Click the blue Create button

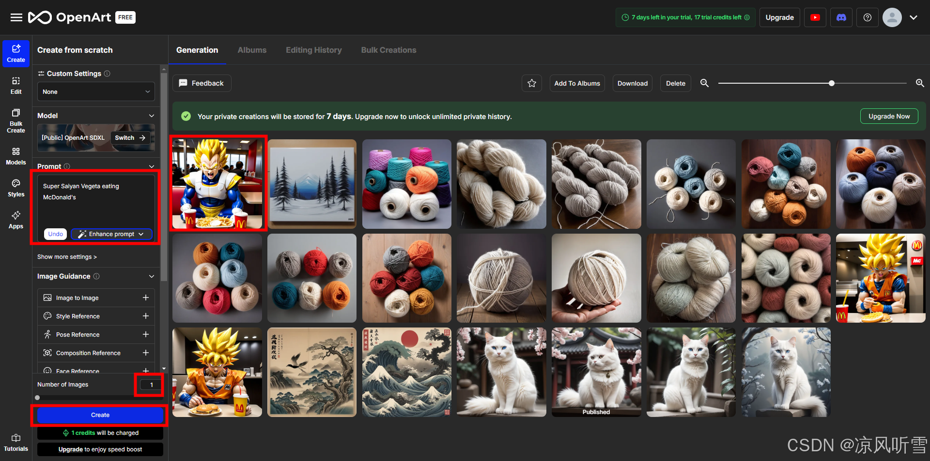tap(100, 415)
